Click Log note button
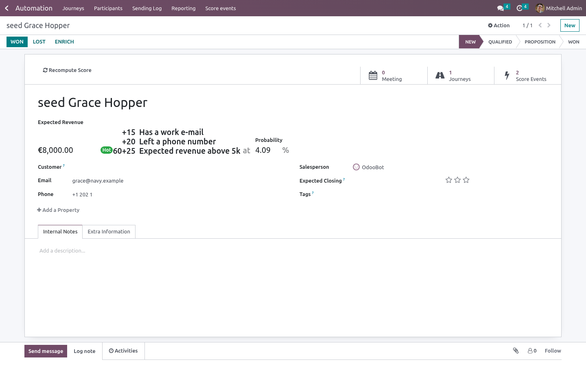The width and height of the screenshot is (586, 366). [85, 351]
